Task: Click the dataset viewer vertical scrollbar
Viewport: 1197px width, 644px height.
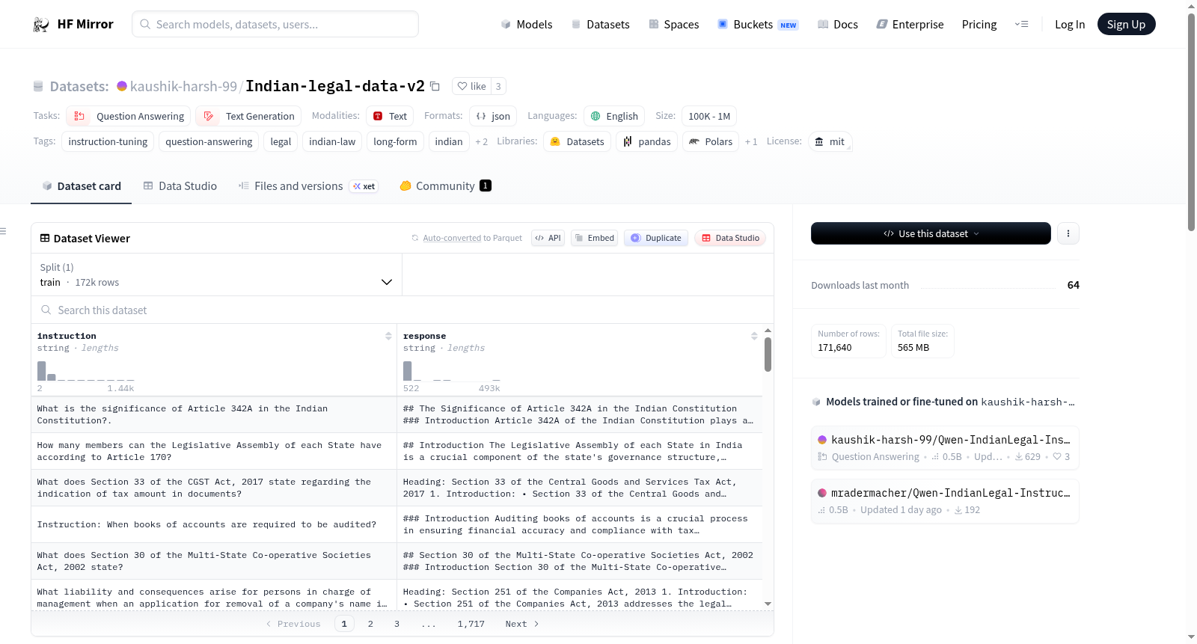Action: click(768, 355)
